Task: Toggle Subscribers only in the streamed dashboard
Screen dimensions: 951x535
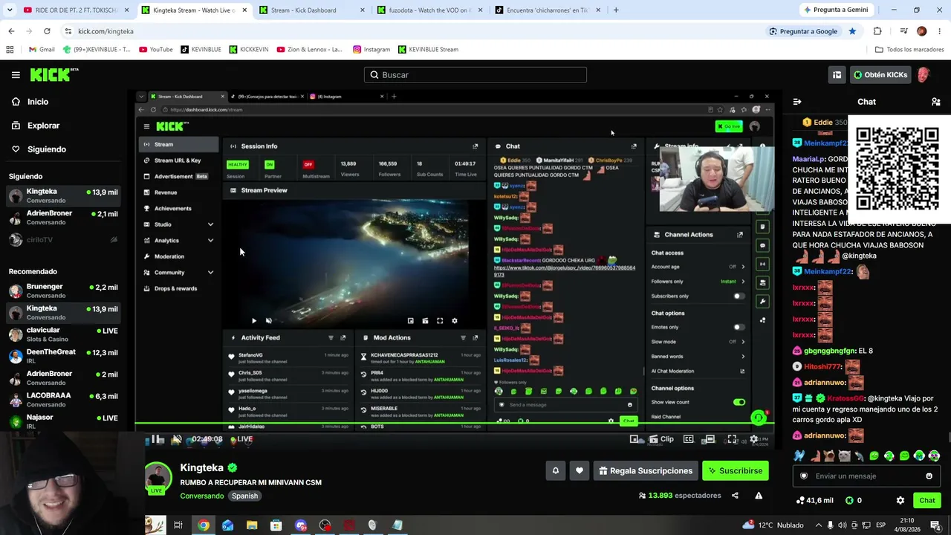Action: [x=739, y=296]
